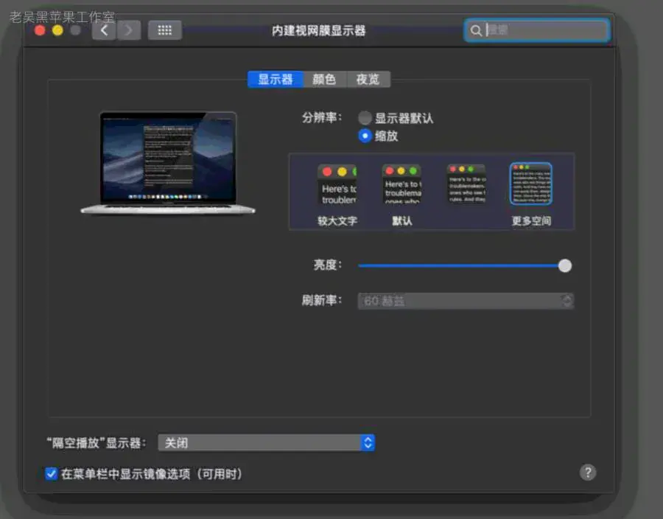Choose the 默认 scaling thumbnail
This screenshot has width=663, height=519.
coord(401,184)
